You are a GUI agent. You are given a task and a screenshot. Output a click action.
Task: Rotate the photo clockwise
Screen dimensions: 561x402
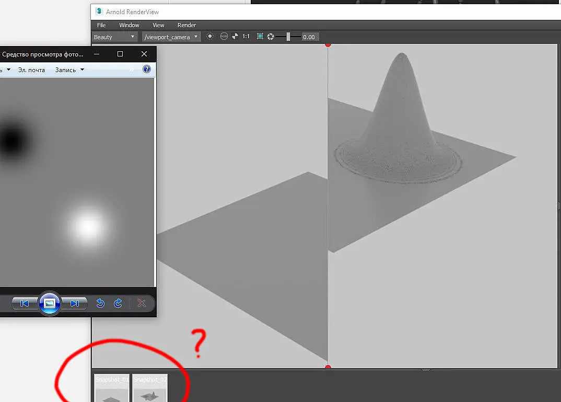tap(118, 304)
